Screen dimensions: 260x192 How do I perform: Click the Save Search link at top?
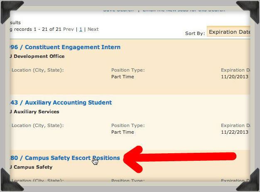119,10
